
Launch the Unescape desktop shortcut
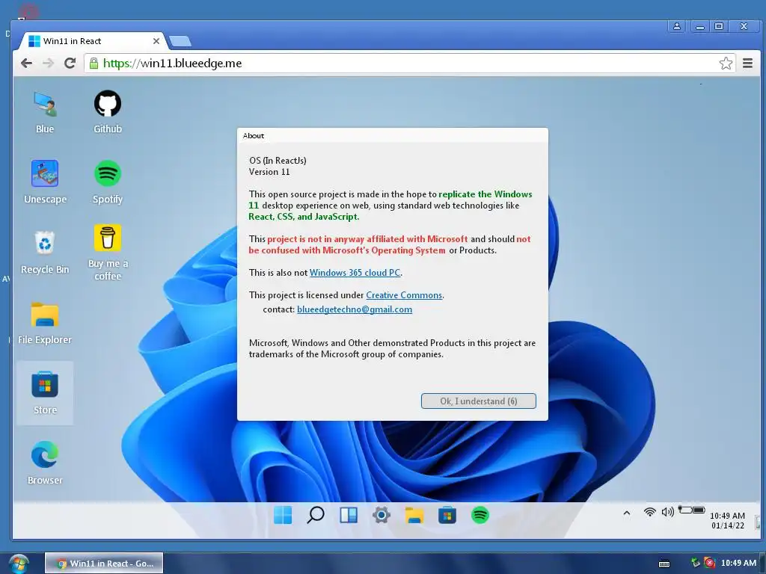point(45,182)
